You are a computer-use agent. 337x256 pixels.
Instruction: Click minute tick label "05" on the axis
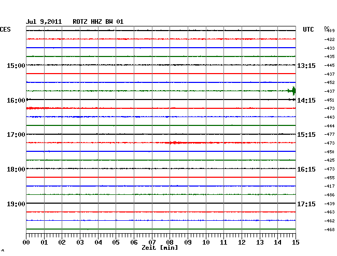click(116, 242)
